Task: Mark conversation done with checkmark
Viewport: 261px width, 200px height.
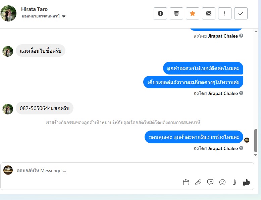Action: click(x=241, y=13)
